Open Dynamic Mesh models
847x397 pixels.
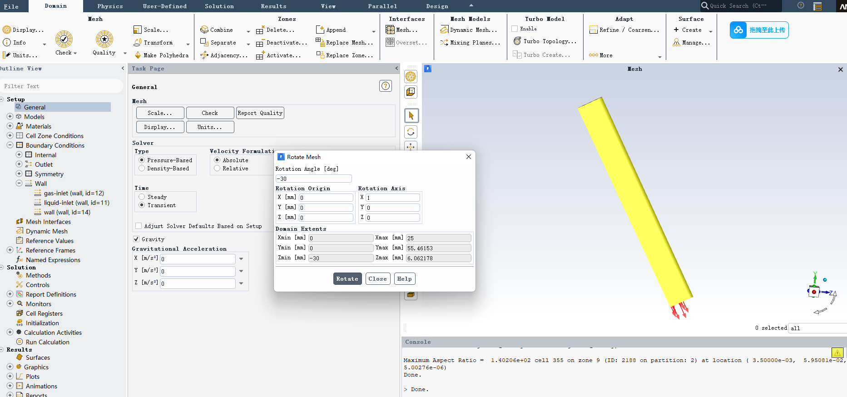click(469, 30)
